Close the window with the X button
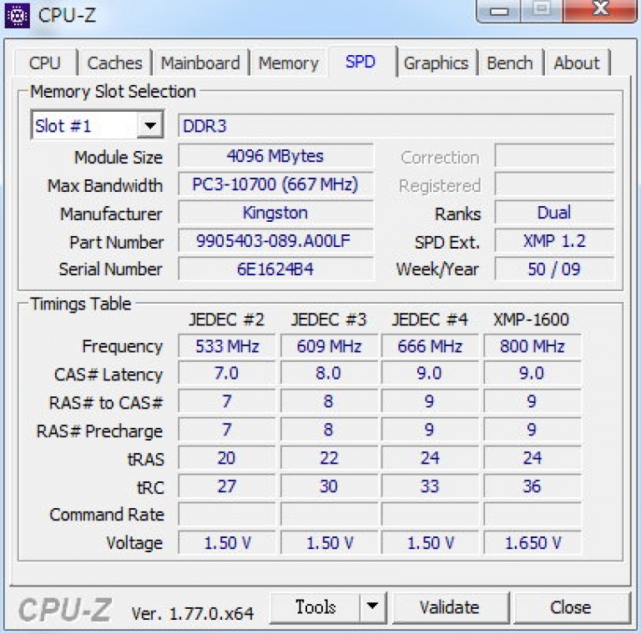The width and height of the screenshot is (641, 634). [x=600, y=10]
